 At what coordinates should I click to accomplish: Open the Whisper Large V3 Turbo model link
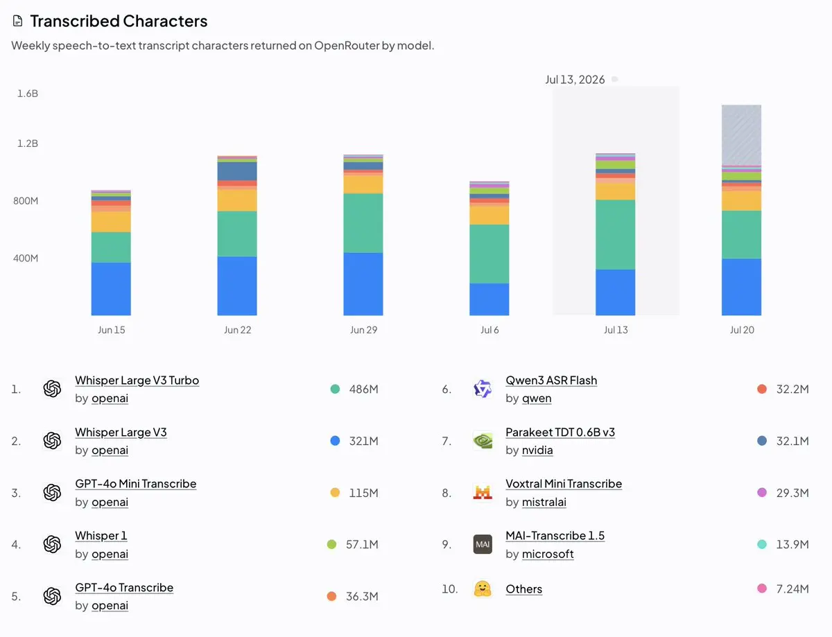coord(137,381)
